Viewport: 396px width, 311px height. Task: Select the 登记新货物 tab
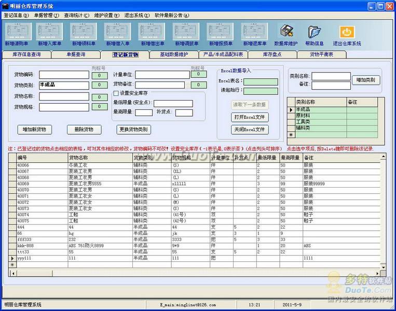125,54
